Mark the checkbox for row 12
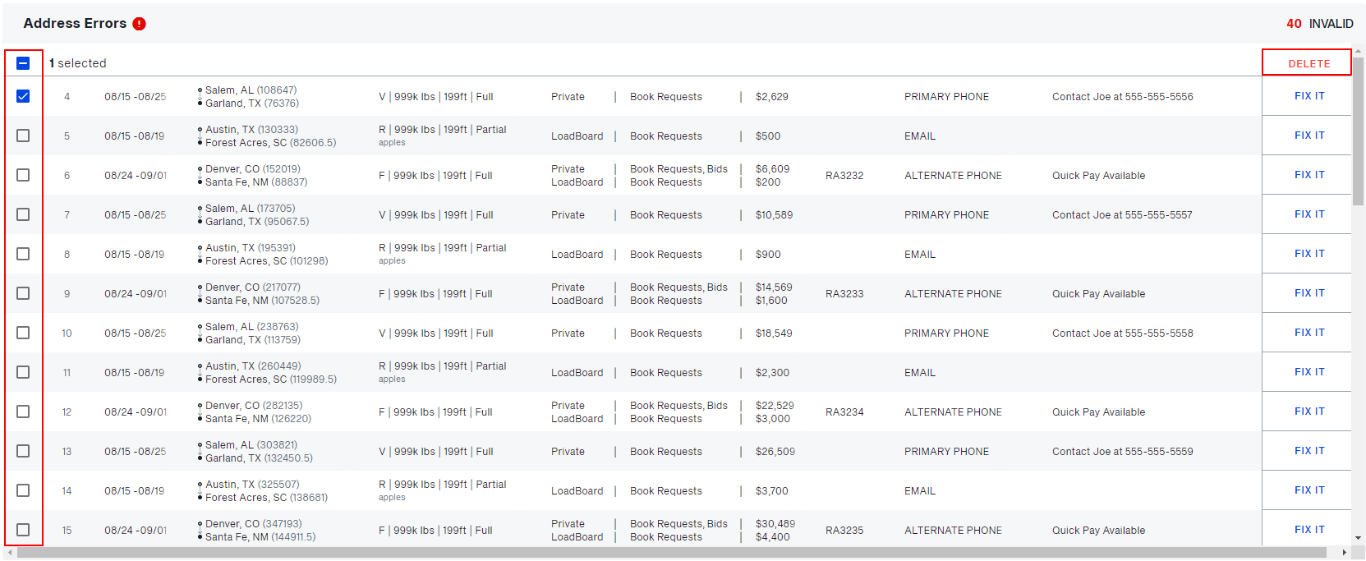Viewport: 1366px width, 561px height. tap(23, 412)
